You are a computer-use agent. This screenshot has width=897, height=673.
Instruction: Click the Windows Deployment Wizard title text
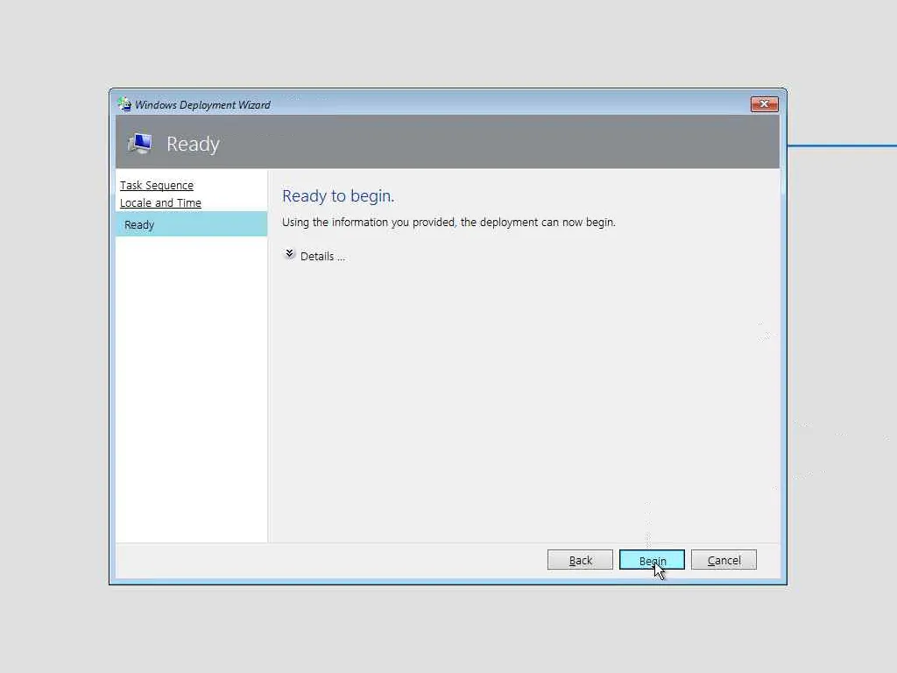tap(202, 105)
